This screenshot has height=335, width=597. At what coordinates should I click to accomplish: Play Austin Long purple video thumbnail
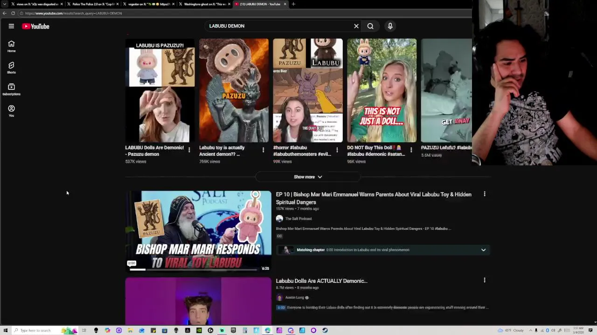[x=198, y=301]
